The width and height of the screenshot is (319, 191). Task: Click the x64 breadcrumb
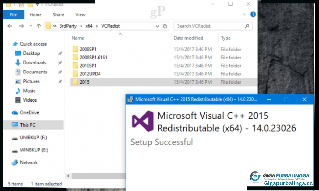coord(89,26)
